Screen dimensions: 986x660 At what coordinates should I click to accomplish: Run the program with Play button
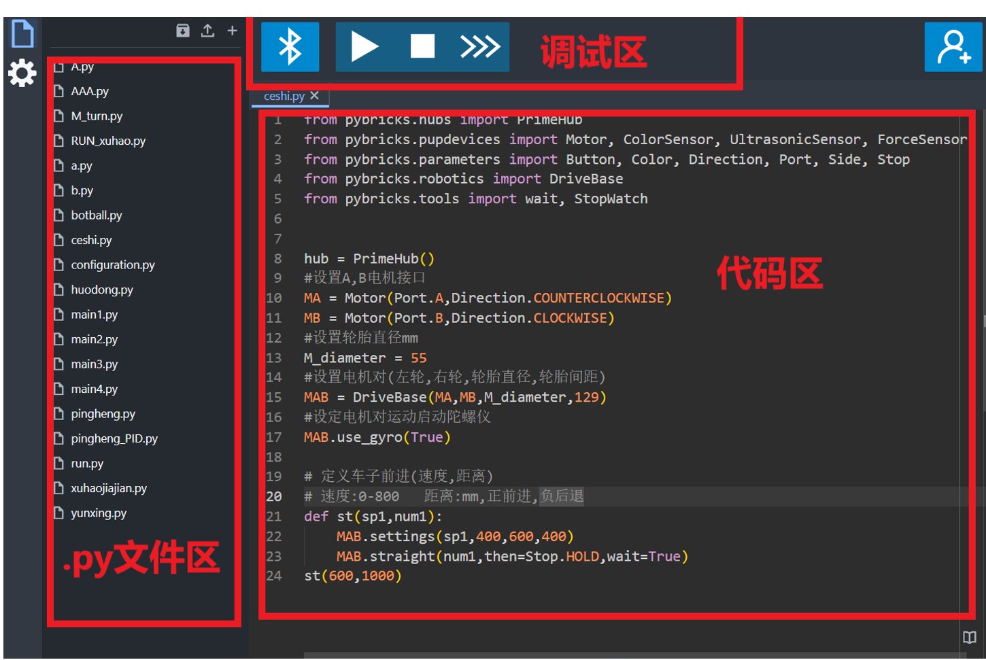364,47
